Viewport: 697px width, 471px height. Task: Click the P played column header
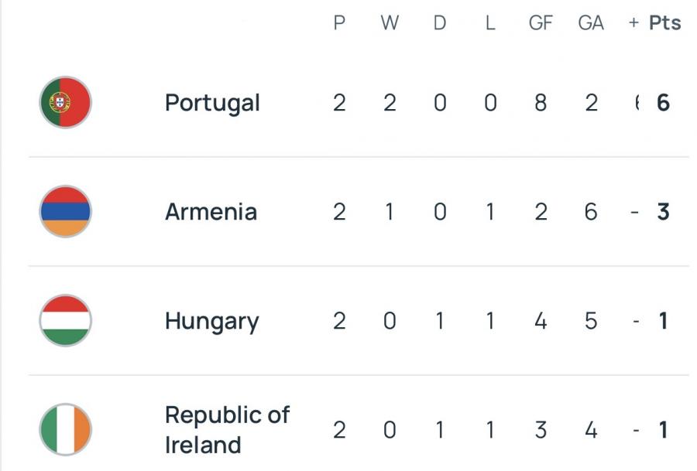click(339, 23)
